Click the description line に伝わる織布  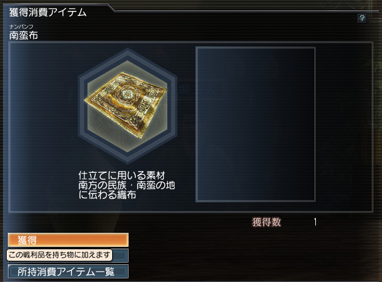107,195
